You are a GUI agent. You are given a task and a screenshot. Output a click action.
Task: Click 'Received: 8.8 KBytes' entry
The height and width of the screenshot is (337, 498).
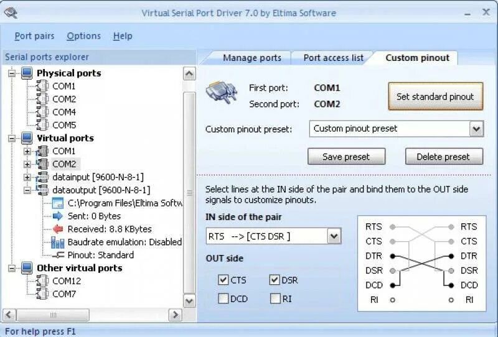[110, 229]
